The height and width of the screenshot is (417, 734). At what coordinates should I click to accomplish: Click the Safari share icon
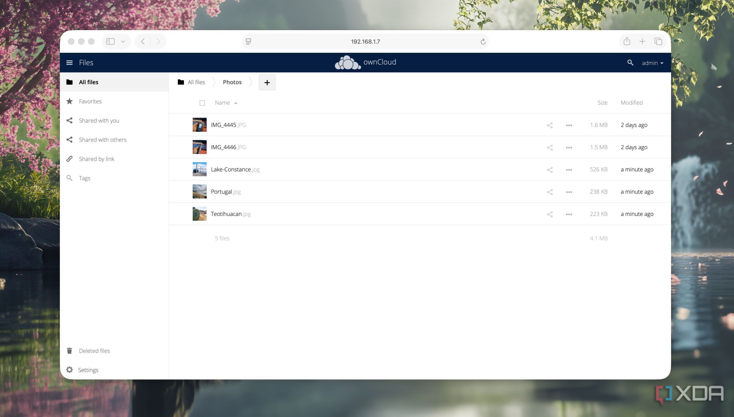[627, 41]
